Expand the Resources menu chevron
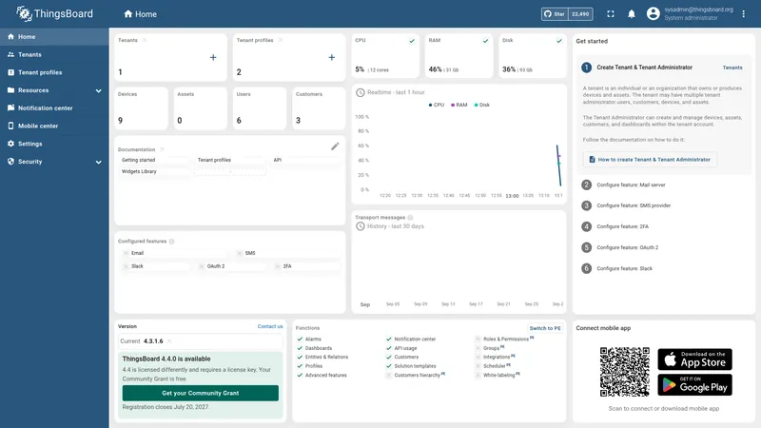This screenshot has height=428, width=761. [99, 90]
